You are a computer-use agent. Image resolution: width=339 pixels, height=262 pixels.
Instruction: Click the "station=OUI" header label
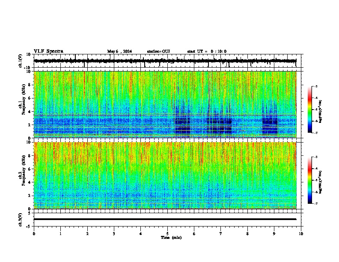158,51
